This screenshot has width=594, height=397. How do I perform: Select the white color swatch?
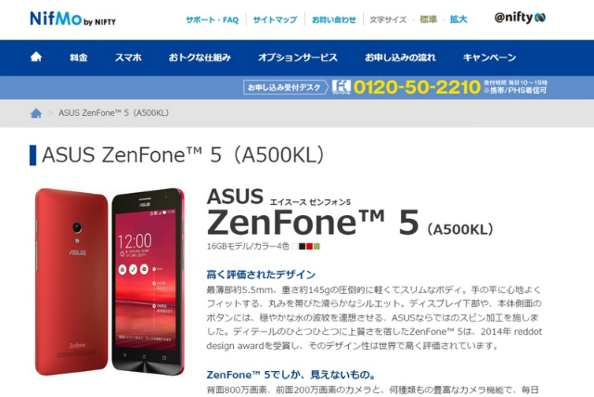[x=294, y=247]
